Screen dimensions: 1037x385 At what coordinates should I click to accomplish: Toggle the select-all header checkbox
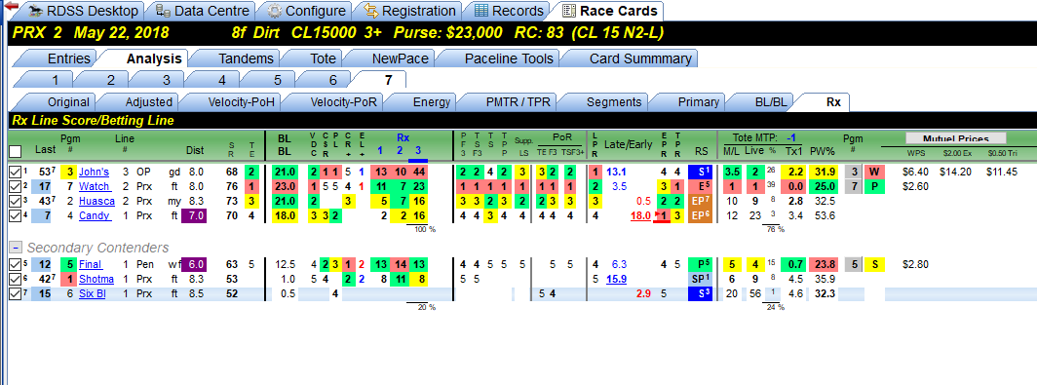(15, 151)
